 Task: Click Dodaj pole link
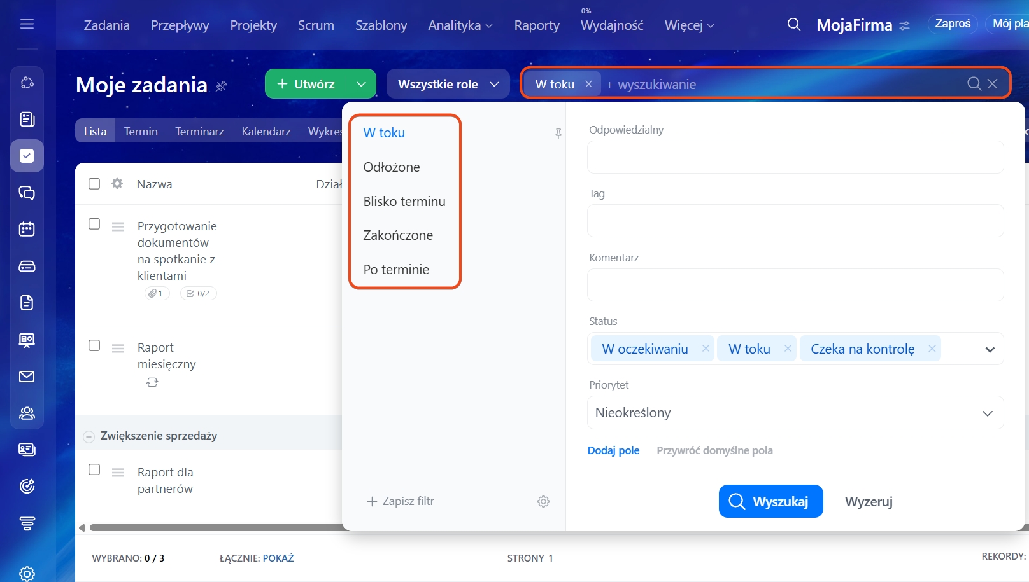(613, 450)
